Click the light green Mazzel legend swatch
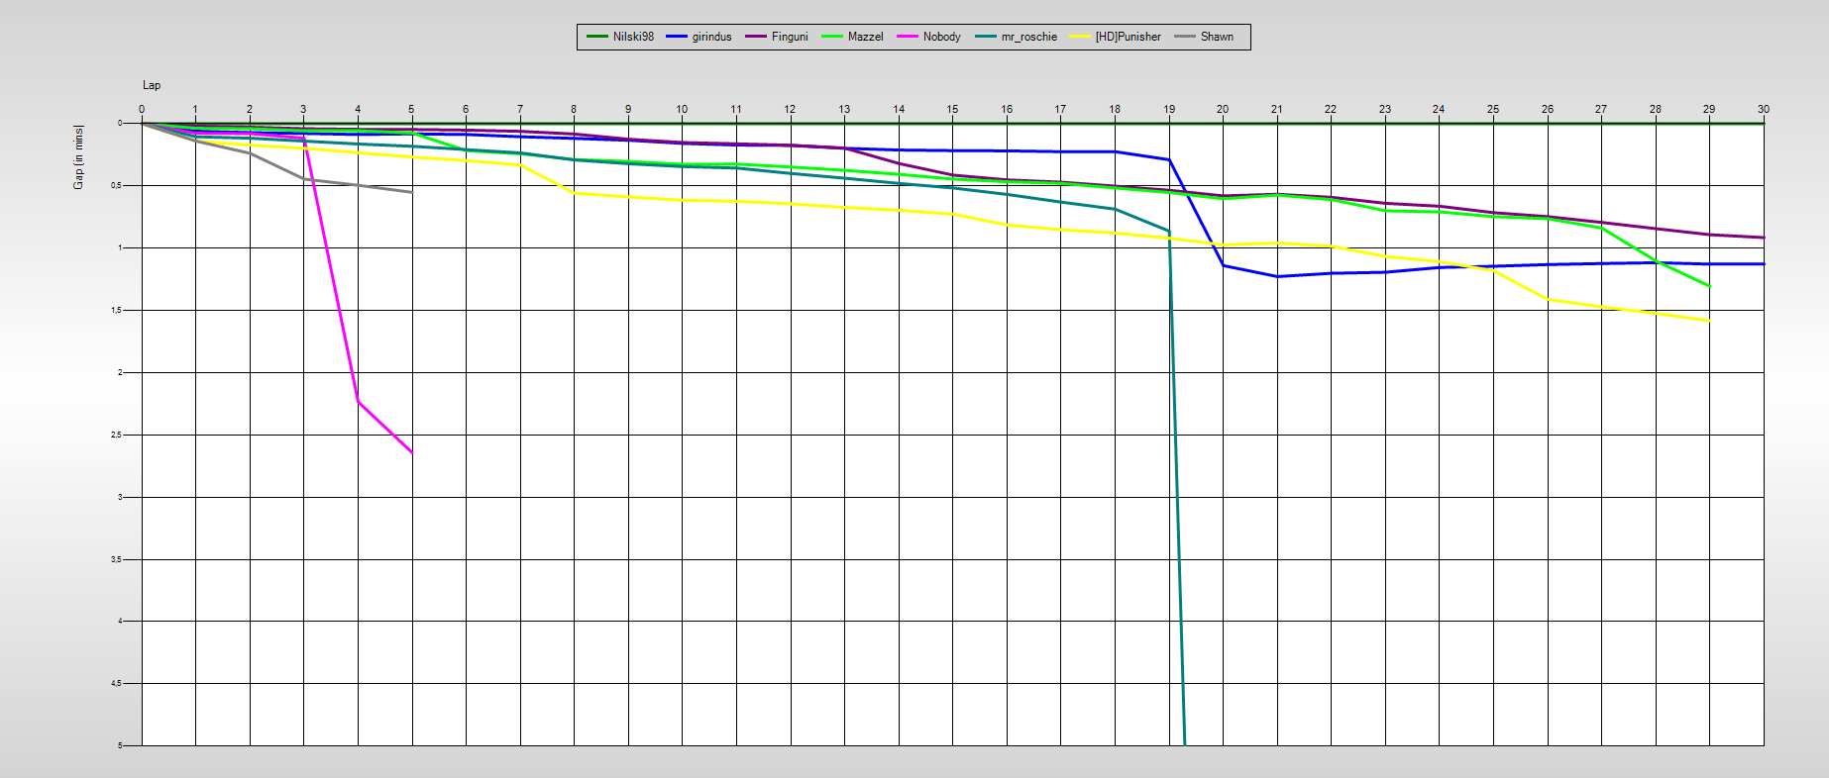The height and width of the screenshot is (778, 1829). tap(831, 37)
